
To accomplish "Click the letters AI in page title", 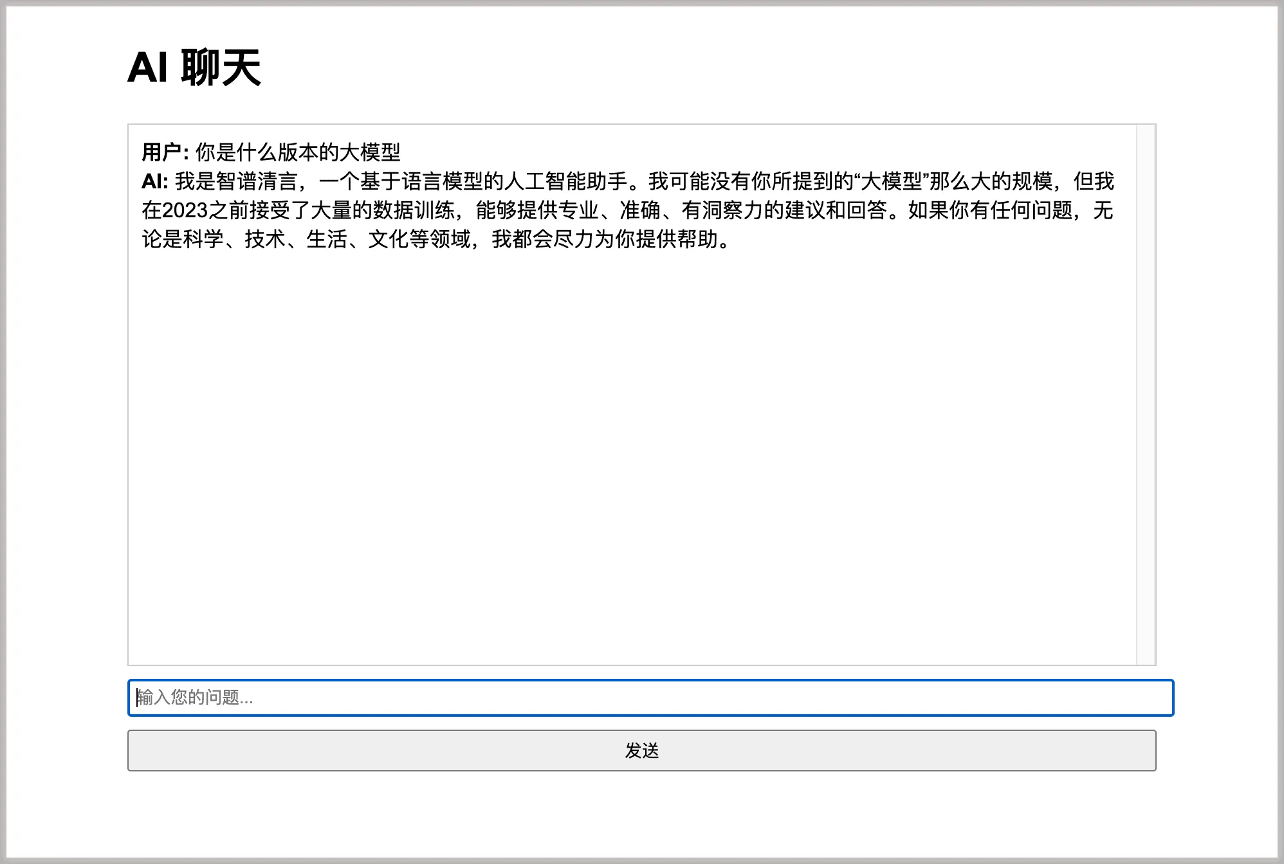I will [147, 67].
